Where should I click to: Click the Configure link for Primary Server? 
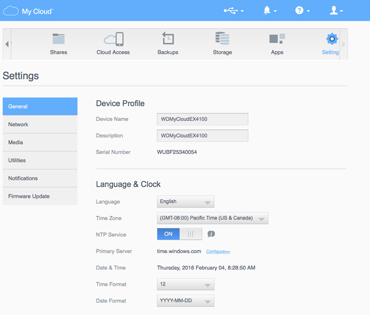[218, 251]
